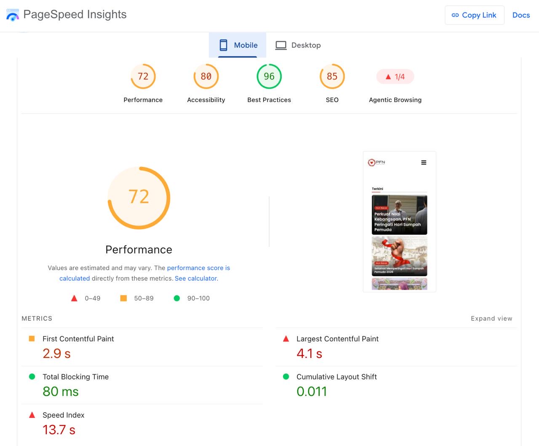Click the orange square beside First Contentful Paint
The height and width of the screenshot is (446, 539).
(x=32, y=339)
